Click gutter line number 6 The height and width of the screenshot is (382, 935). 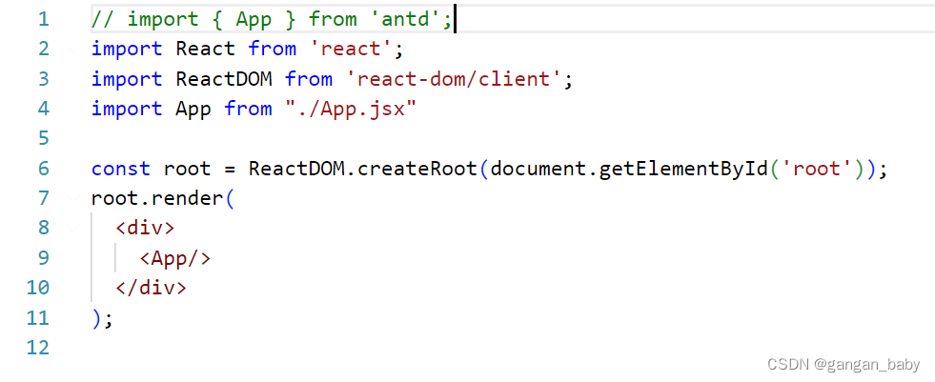[43, 169]
